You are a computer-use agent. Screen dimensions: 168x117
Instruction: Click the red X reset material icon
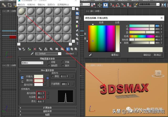click(35, 49)
